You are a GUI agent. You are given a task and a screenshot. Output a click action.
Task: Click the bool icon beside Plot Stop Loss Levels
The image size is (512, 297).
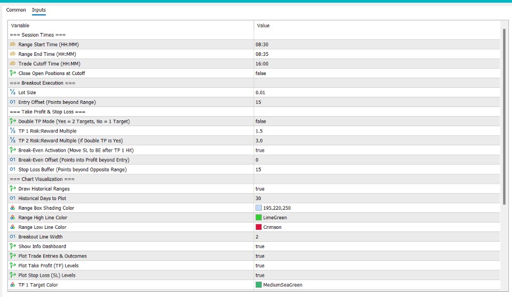[12, 275]
